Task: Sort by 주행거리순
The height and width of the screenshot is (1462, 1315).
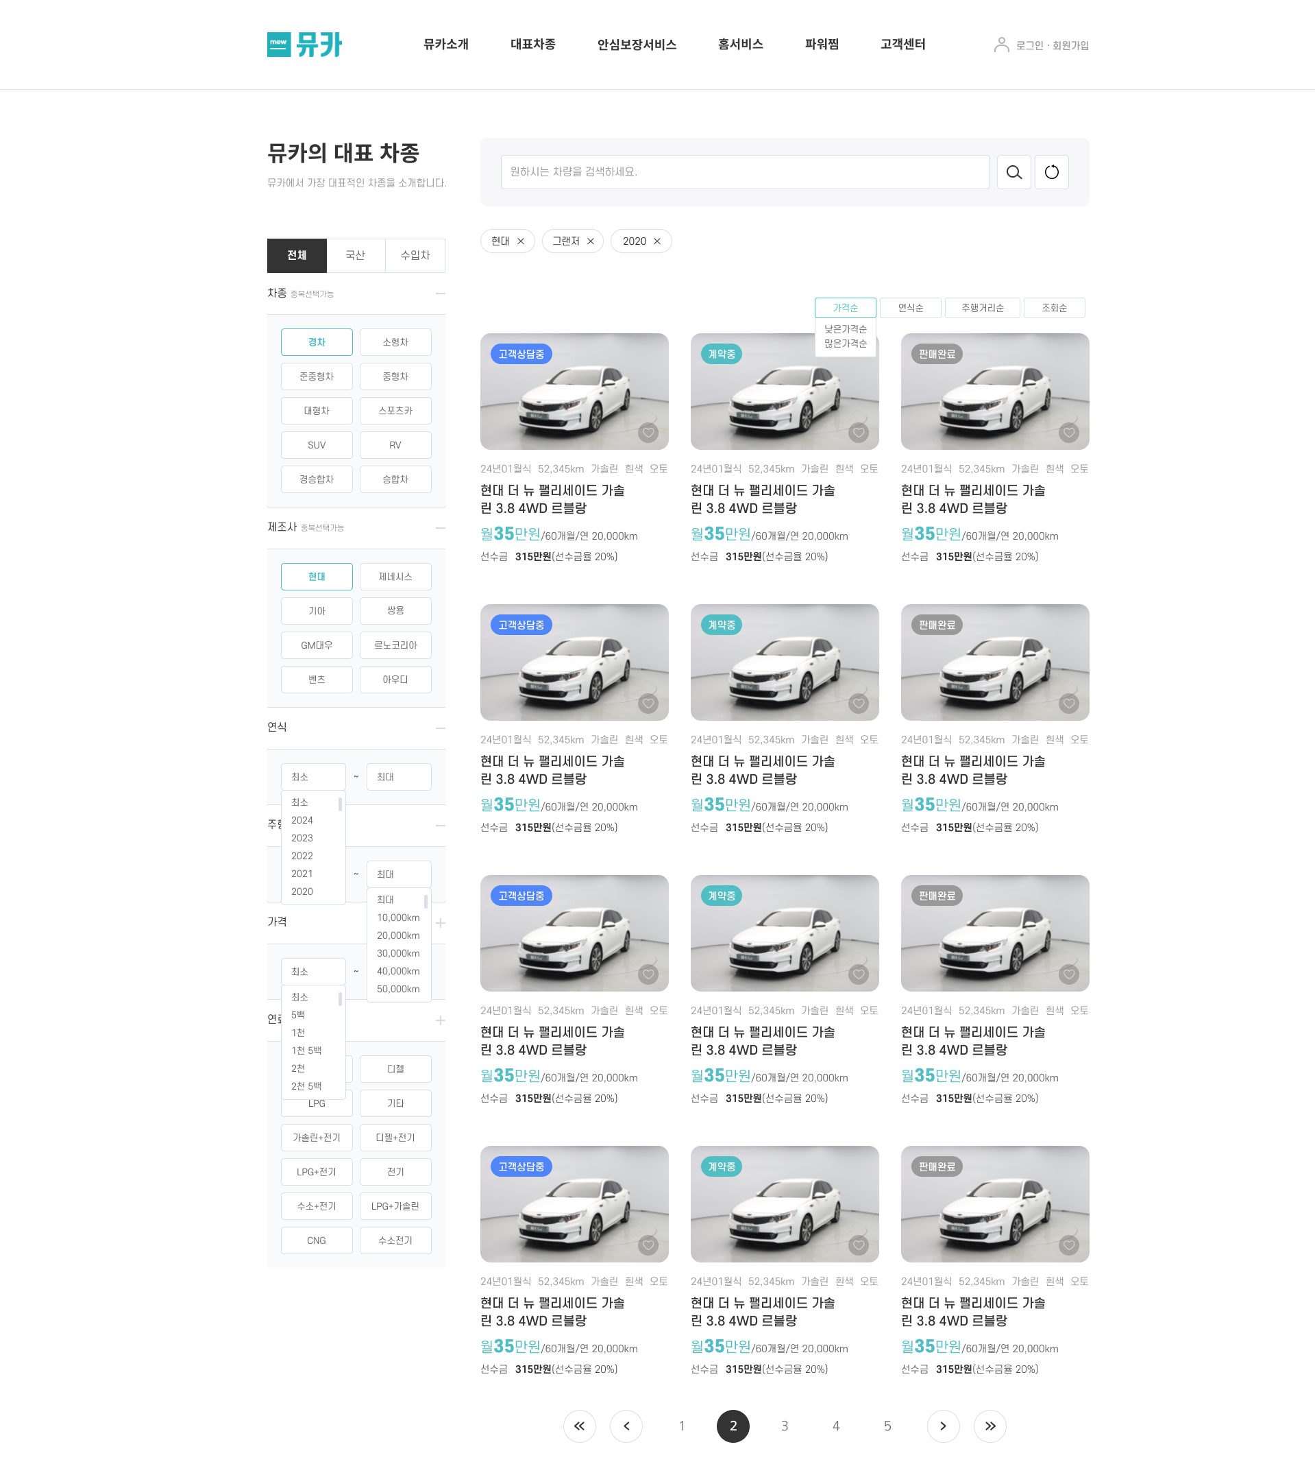Action: tap(983, 308)
